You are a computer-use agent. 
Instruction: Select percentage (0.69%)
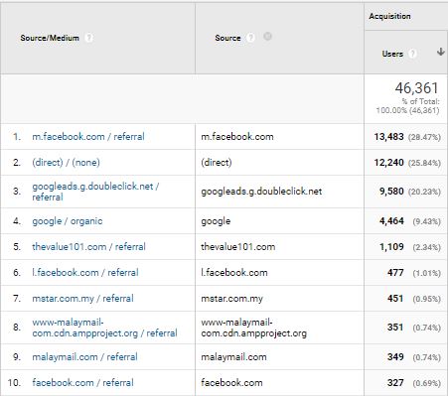pyautogui.click(x=427, y=383)
